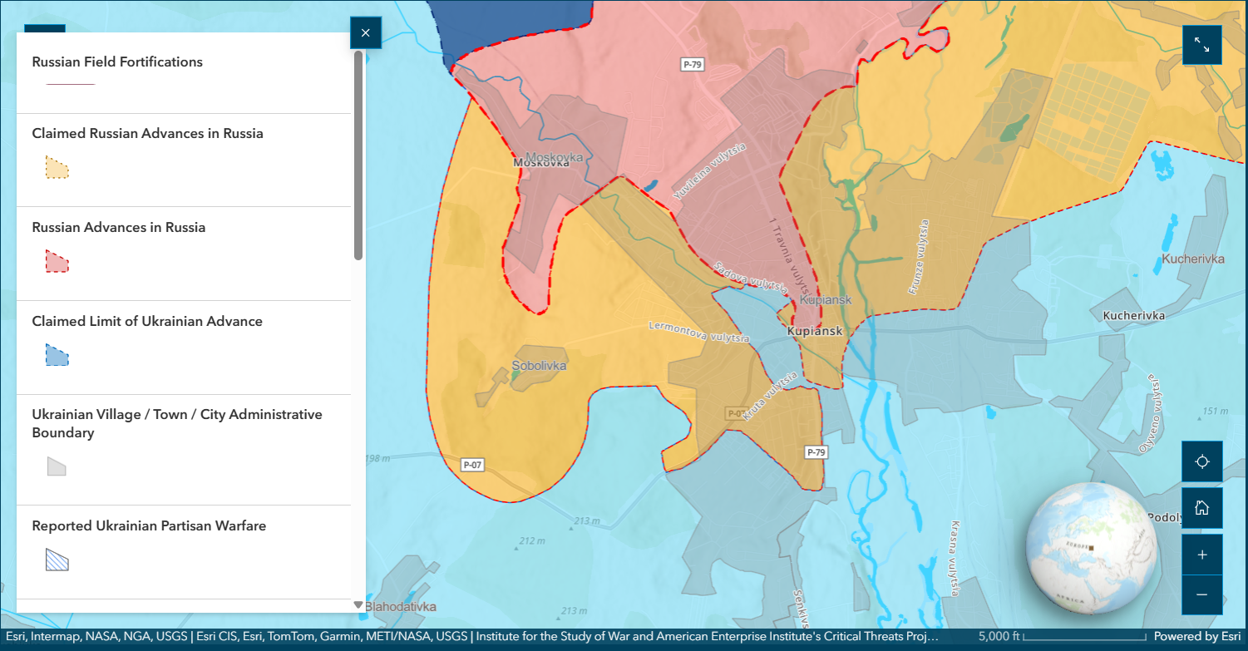Click the Partisan Warfare hatched legend icon
The width and height of the screenshot is (1248, 651).
click(57, 560)
